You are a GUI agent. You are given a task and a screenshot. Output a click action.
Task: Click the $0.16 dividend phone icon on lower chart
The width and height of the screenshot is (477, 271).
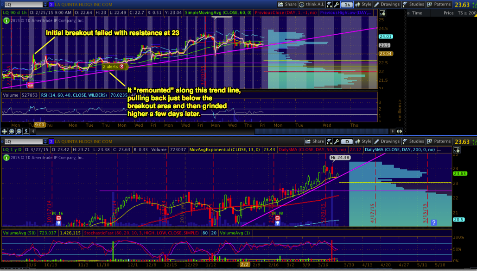pyautogui.click(x=58, y=218)
